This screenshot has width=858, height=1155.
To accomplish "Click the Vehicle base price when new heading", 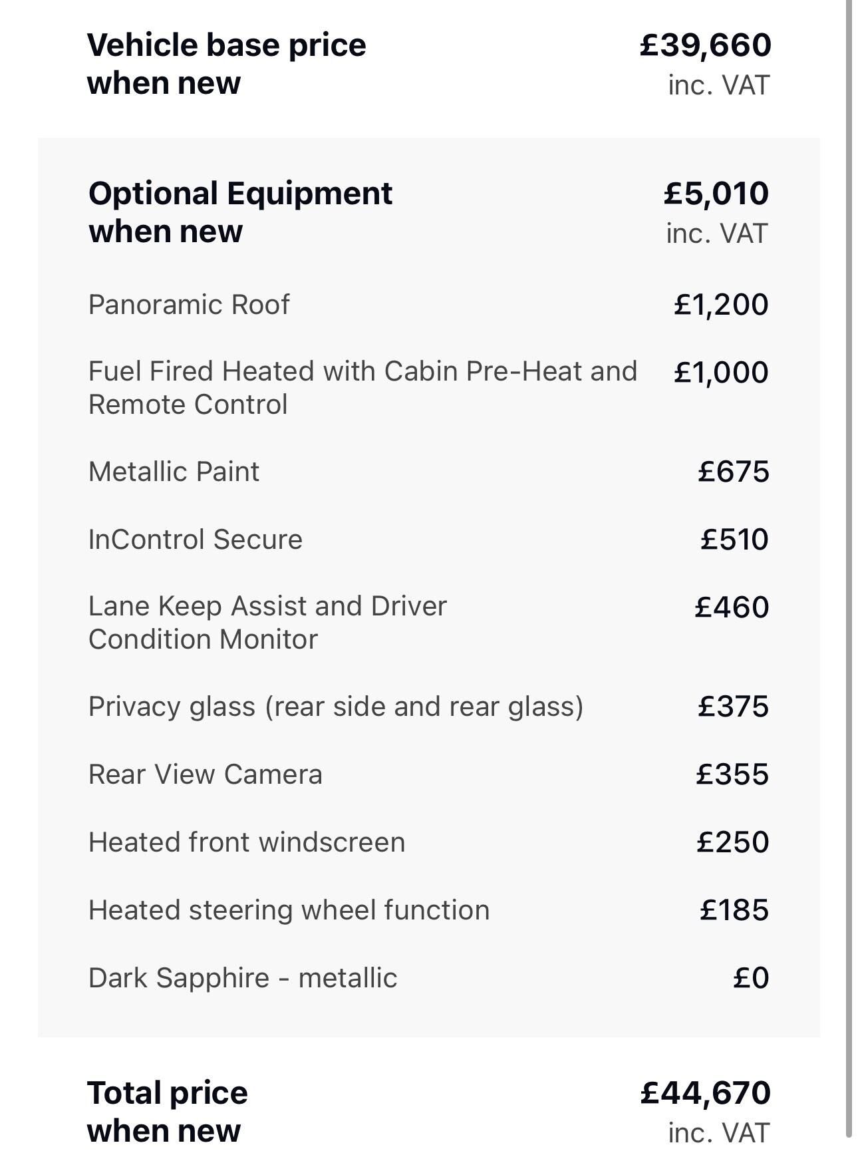I will 226,64.
